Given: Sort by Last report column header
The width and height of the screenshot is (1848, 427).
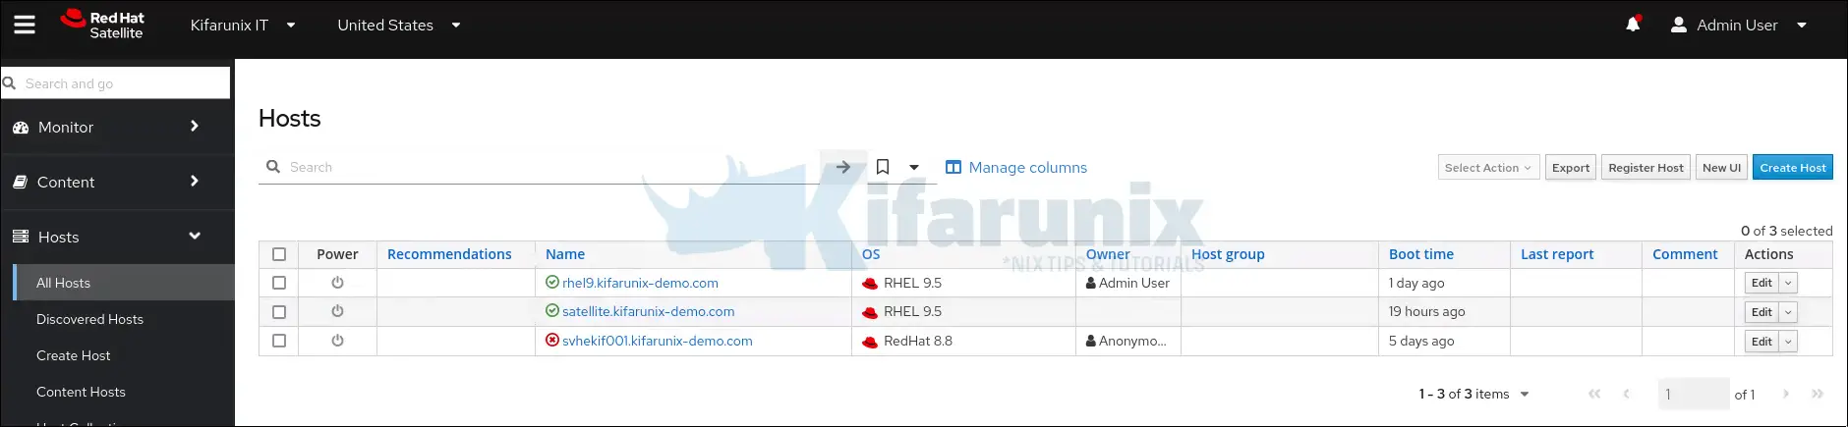Looking at the screenshot, I should [x=1557, y=254].
